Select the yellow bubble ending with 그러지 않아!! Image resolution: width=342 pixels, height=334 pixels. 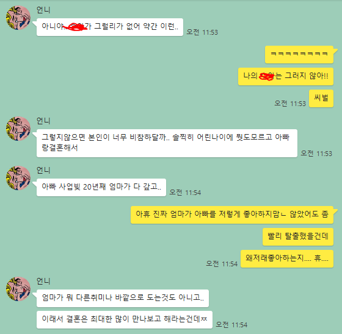[x=286, y=76]
